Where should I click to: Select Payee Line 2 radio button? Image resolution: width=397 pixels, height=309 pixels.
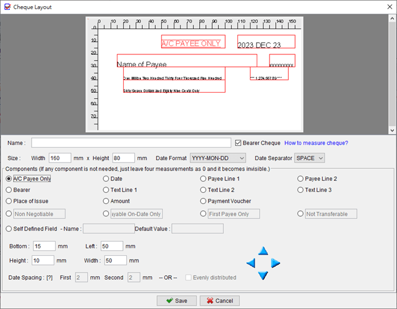301,179
